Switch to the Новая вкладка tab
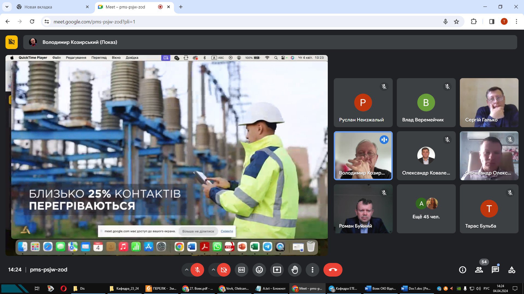 click(x=52, y=7)
